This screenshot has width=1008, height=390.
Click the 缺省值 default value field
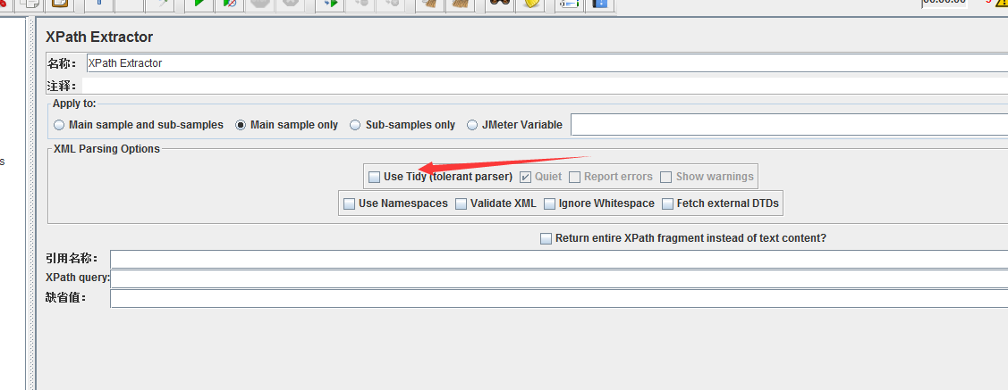coord(559,298)
